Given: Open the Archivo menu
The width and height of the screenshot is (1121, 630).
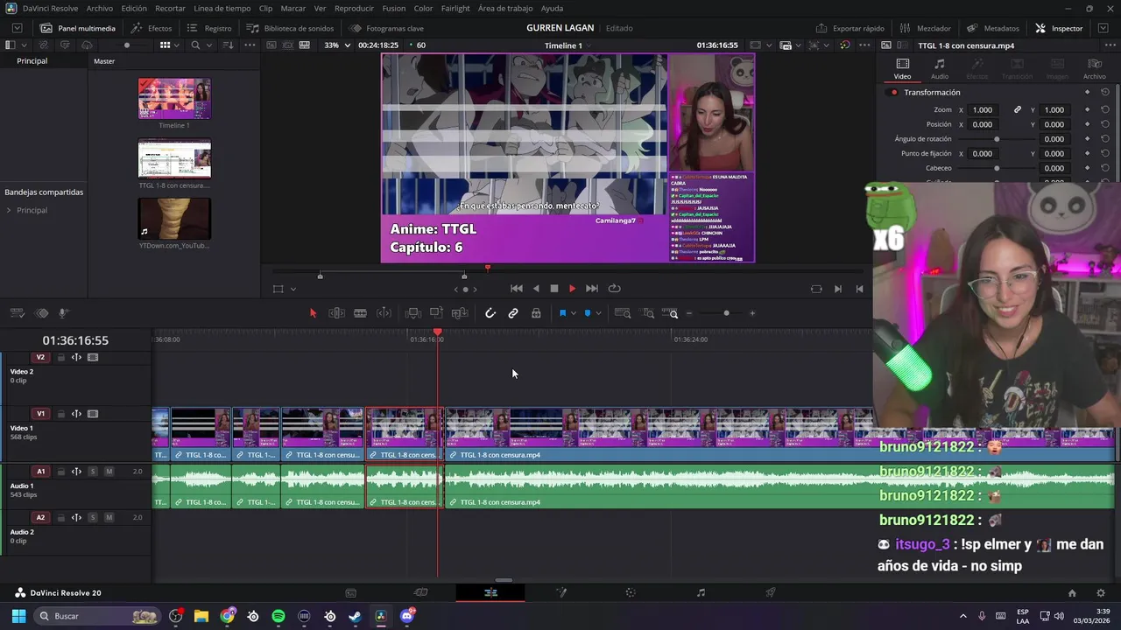Looking at the screenshot, I should [99, 8].
